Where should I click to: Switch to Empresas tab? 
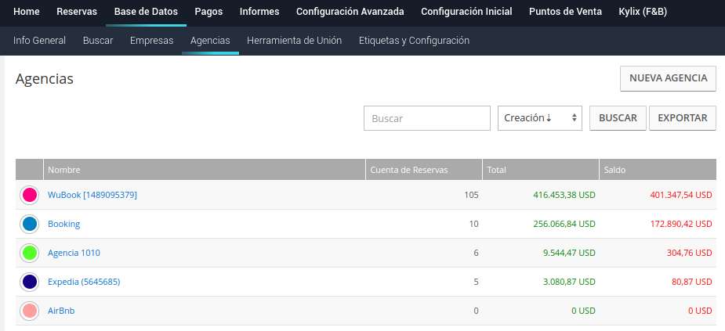coord(151,41)
